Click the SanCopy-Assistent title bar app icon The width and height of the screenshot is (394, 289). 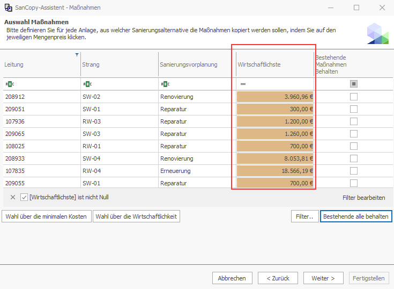pyautogui.click(x=8, y=8)
